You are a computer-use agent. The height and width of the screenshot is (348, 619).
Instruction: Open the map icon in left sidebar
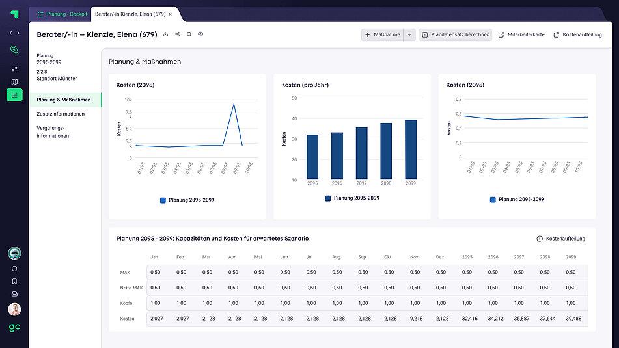tap(14, 82)
